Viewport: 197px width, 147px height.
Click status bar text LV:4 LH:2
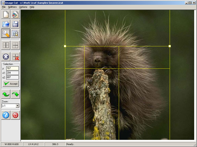click(x=34, y=144)
